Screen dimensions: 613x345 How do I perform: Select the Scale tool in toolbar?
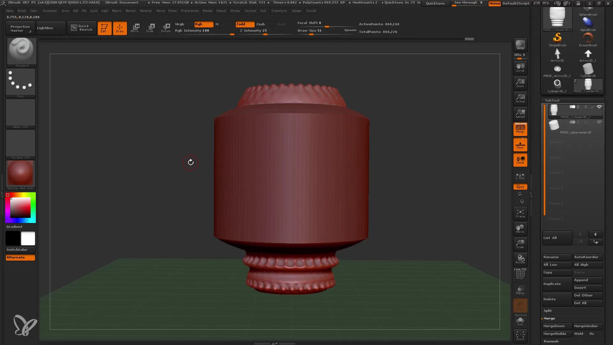click(150, 27)
